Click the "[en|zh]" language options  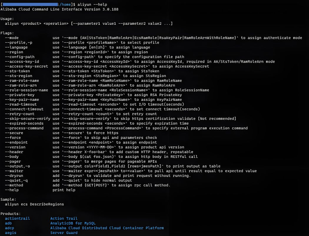point(97,47)
